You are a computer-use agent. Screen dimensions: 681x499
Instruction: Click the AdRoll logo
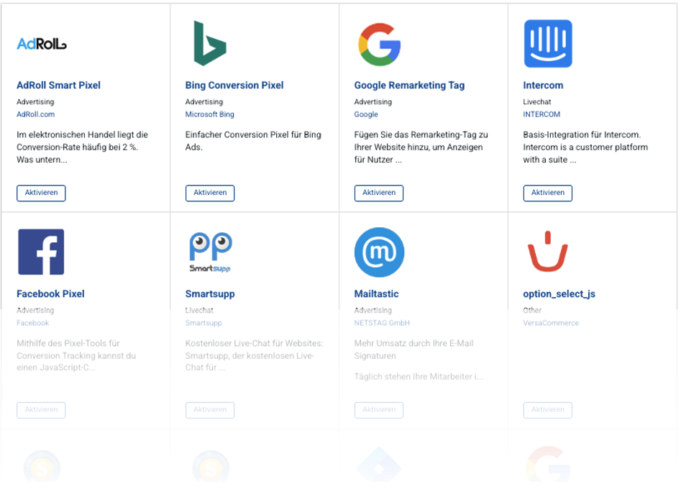pyautogui.click(x=42, y=44)
